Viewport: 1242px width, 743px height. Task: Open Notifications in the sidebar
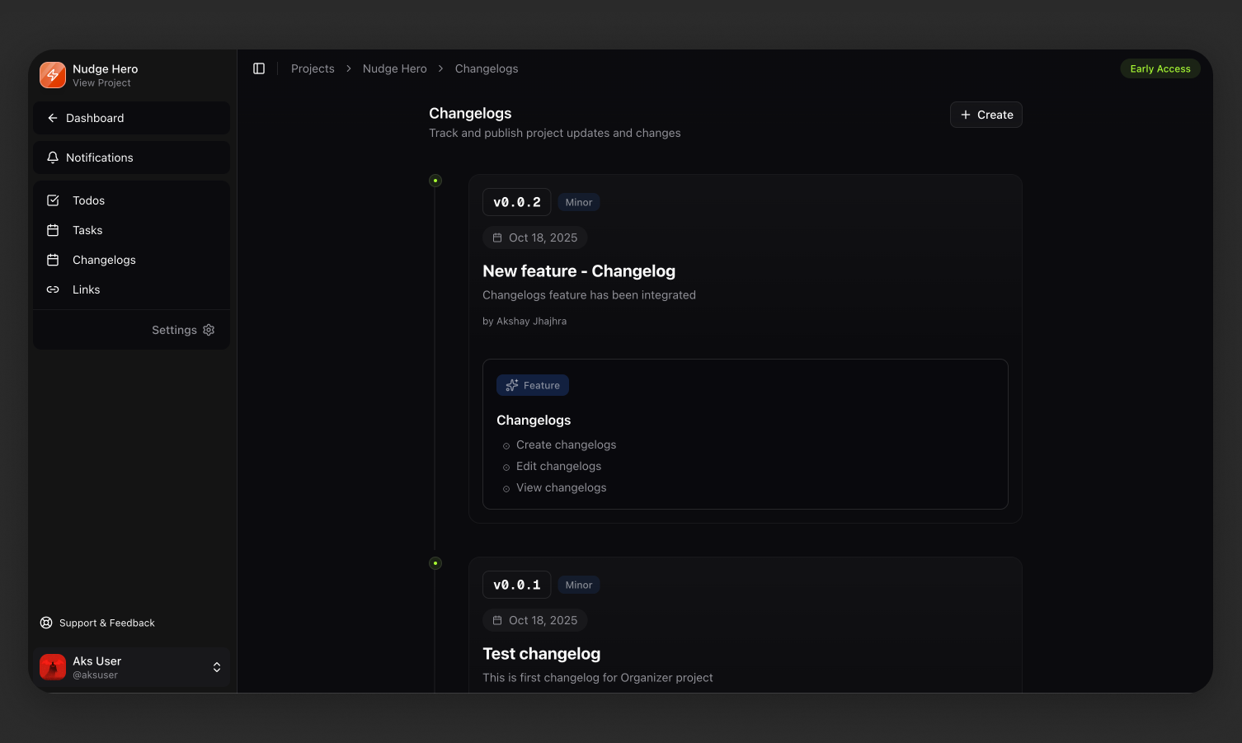(132, 158)
